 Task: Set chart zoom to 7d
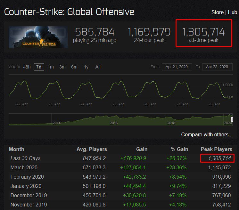click(x=39, y=67)
